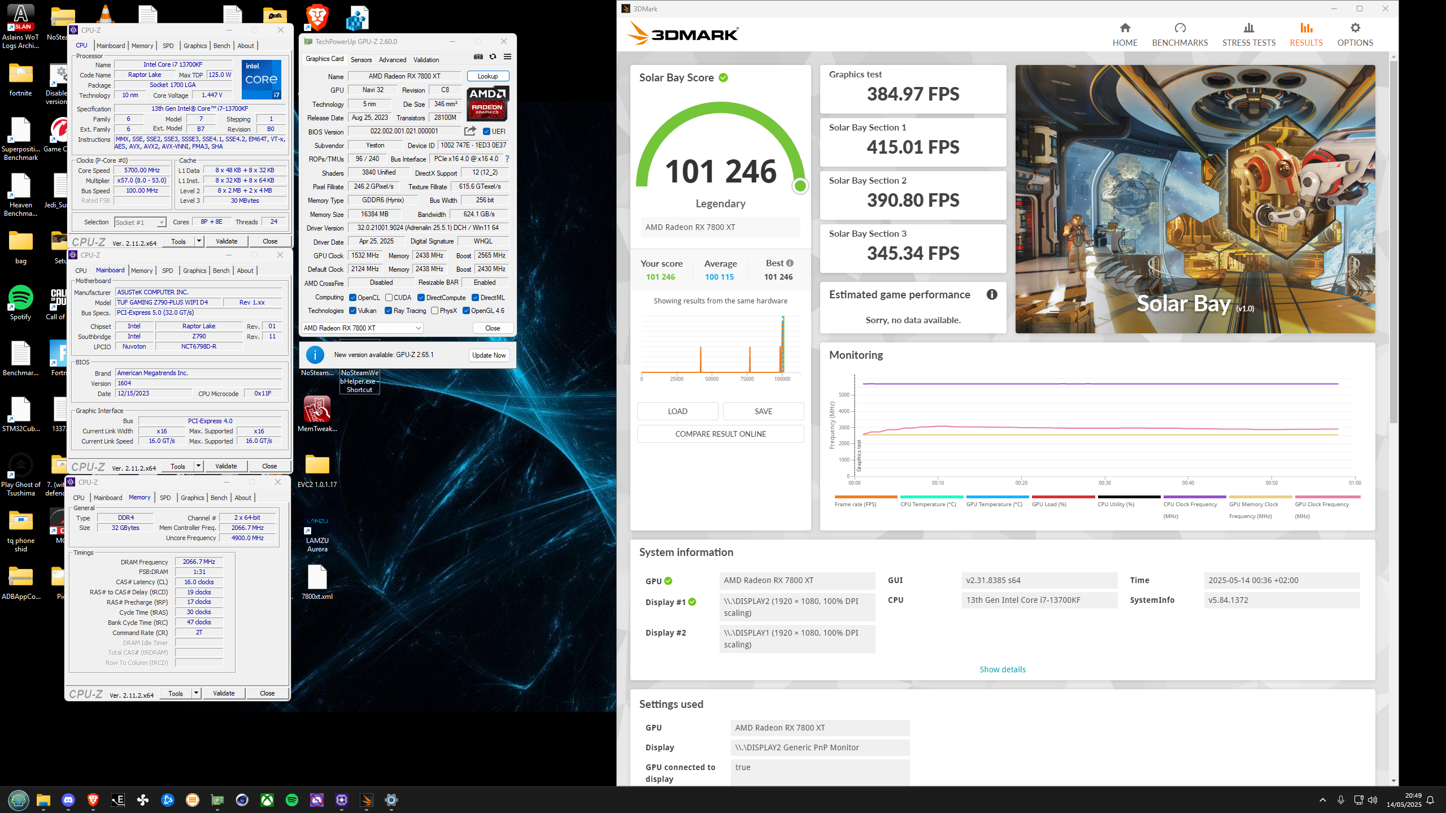Click the PCIe bus interface question mark

[507, 159]
